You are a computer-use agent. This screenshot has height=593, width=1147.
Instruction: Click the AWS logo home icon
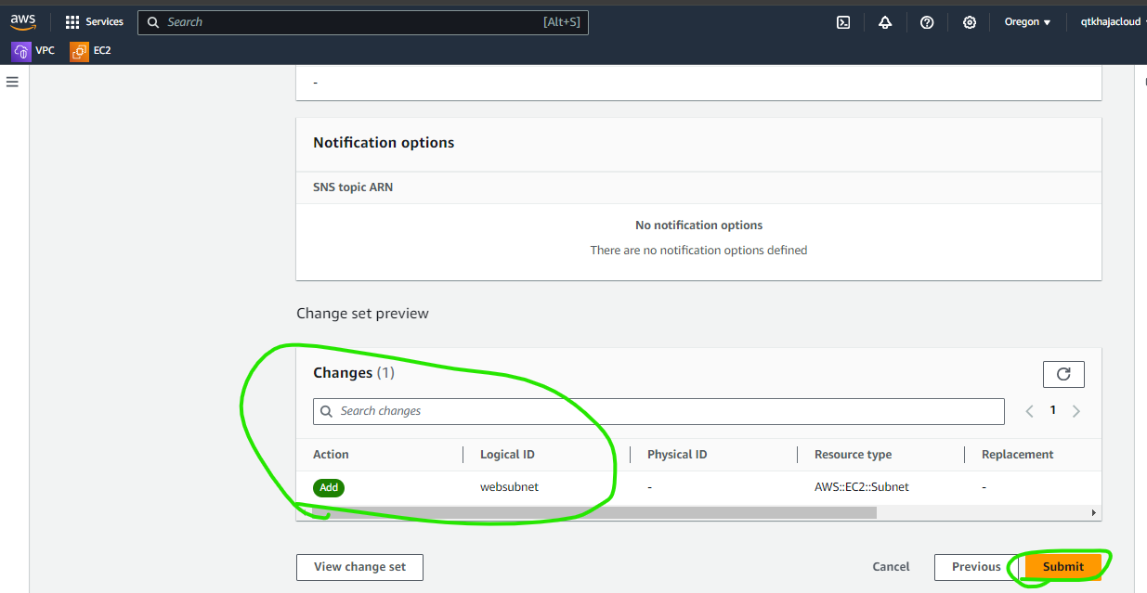[x=23, y=21]
